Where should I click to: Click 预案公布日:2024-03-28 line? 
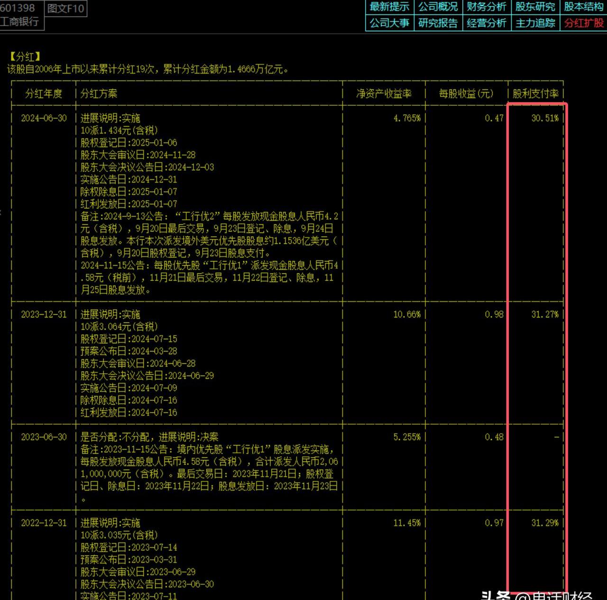[129, 351]
